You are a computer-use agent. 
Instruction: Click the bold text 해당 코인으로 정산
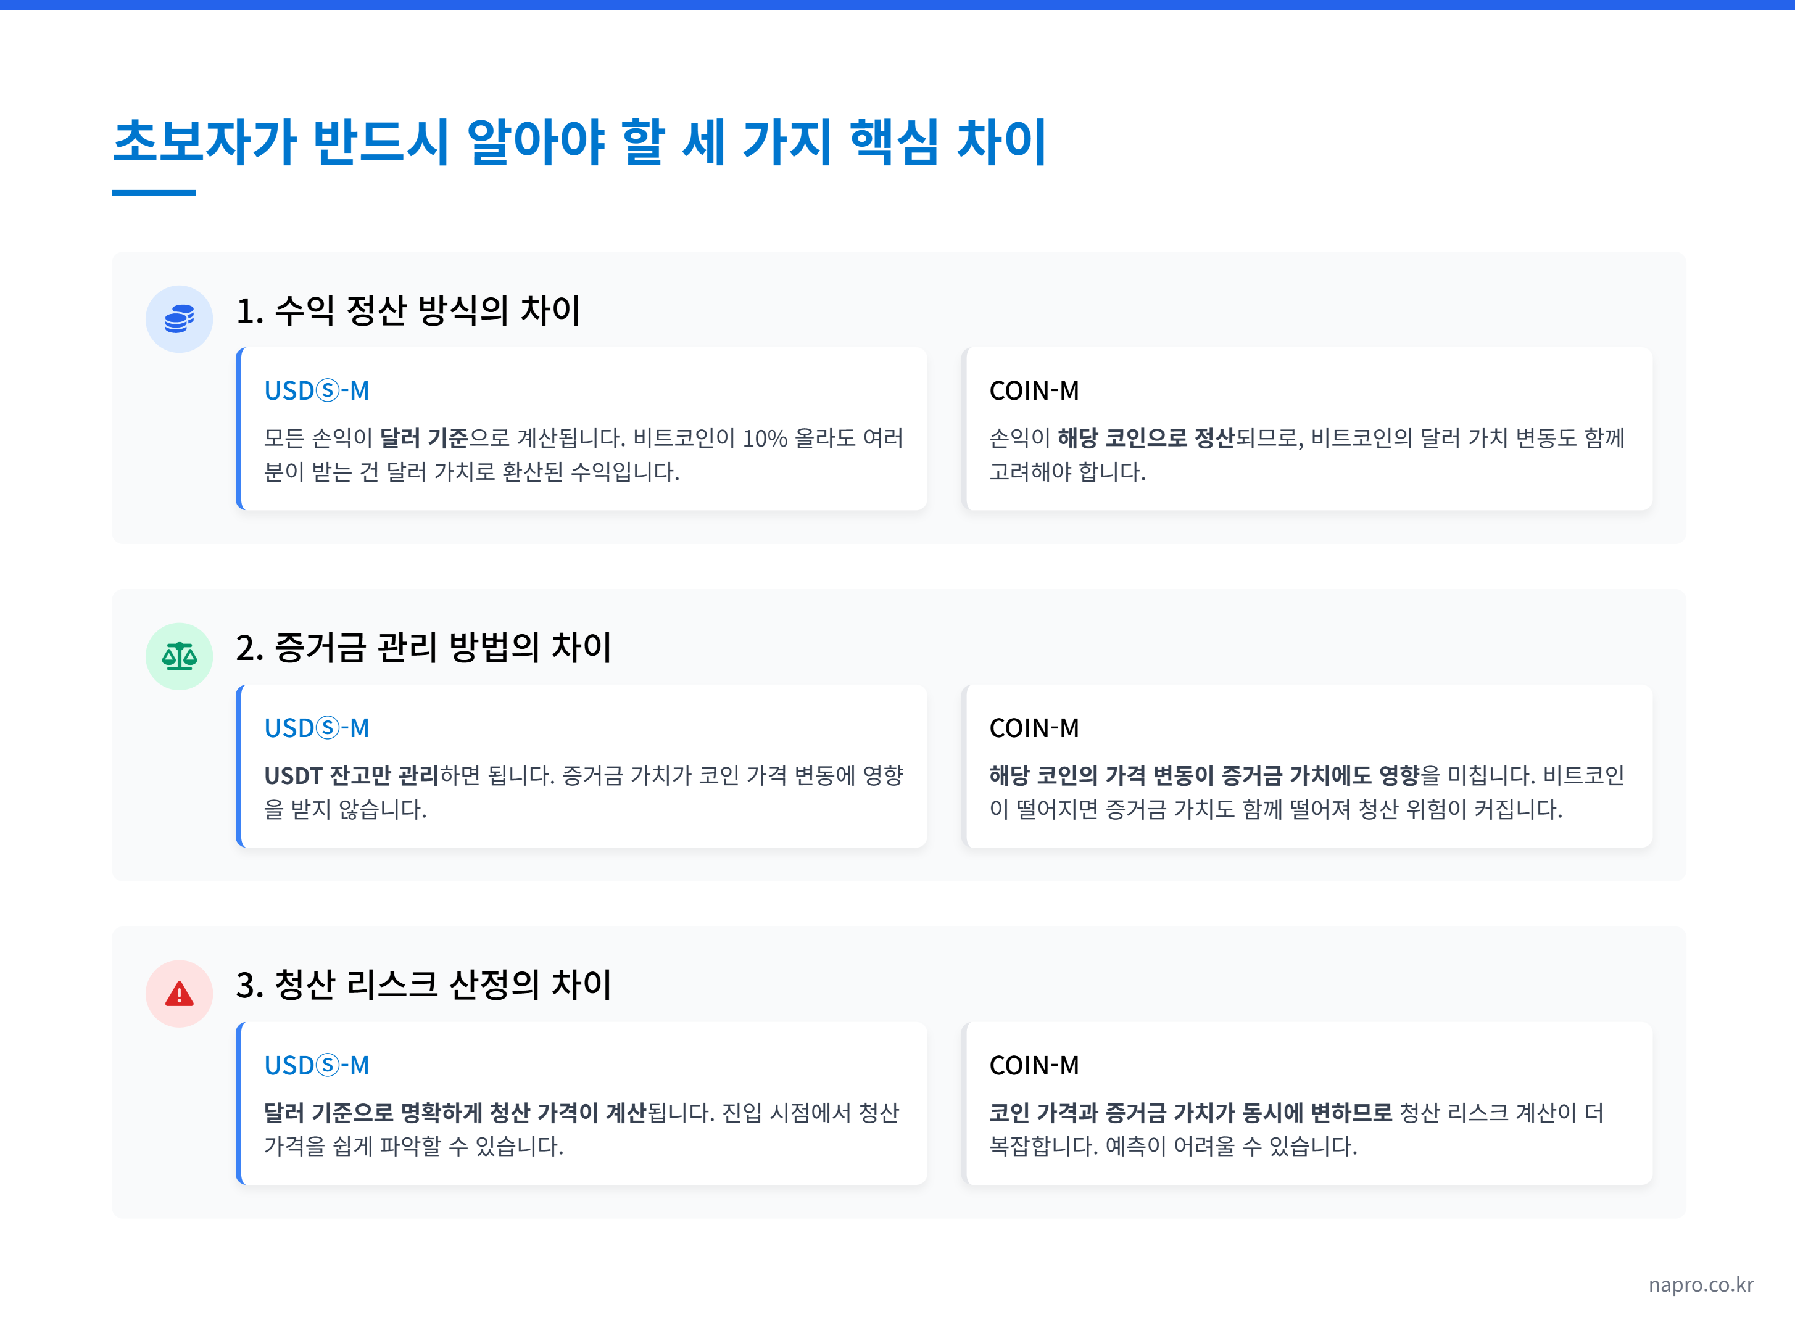(x=1146, y=438)
